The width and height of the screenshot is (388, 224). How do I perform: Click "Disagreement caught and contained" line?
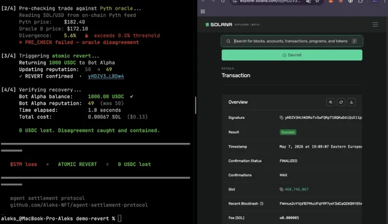[x=89, y=130]
